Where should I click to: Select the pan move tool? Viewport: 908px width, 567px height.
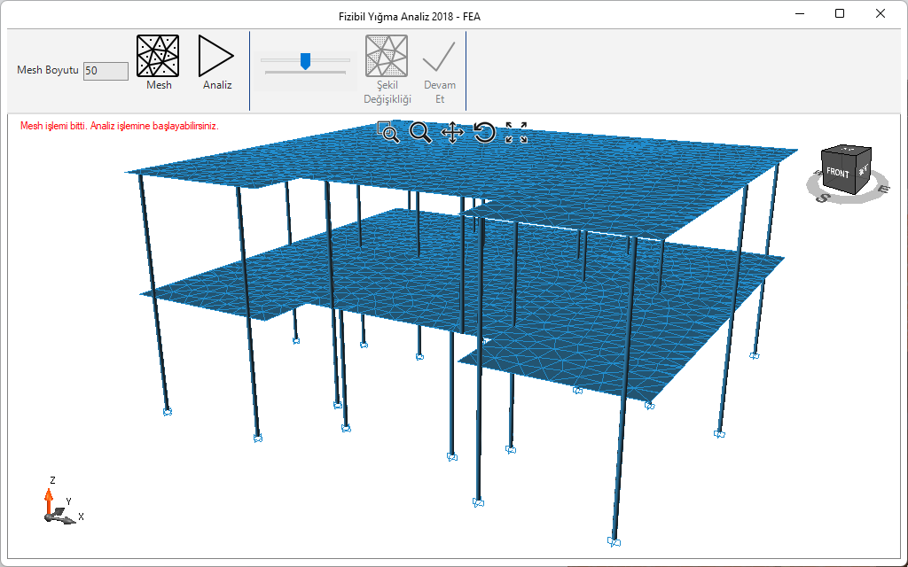click(452, 133)
